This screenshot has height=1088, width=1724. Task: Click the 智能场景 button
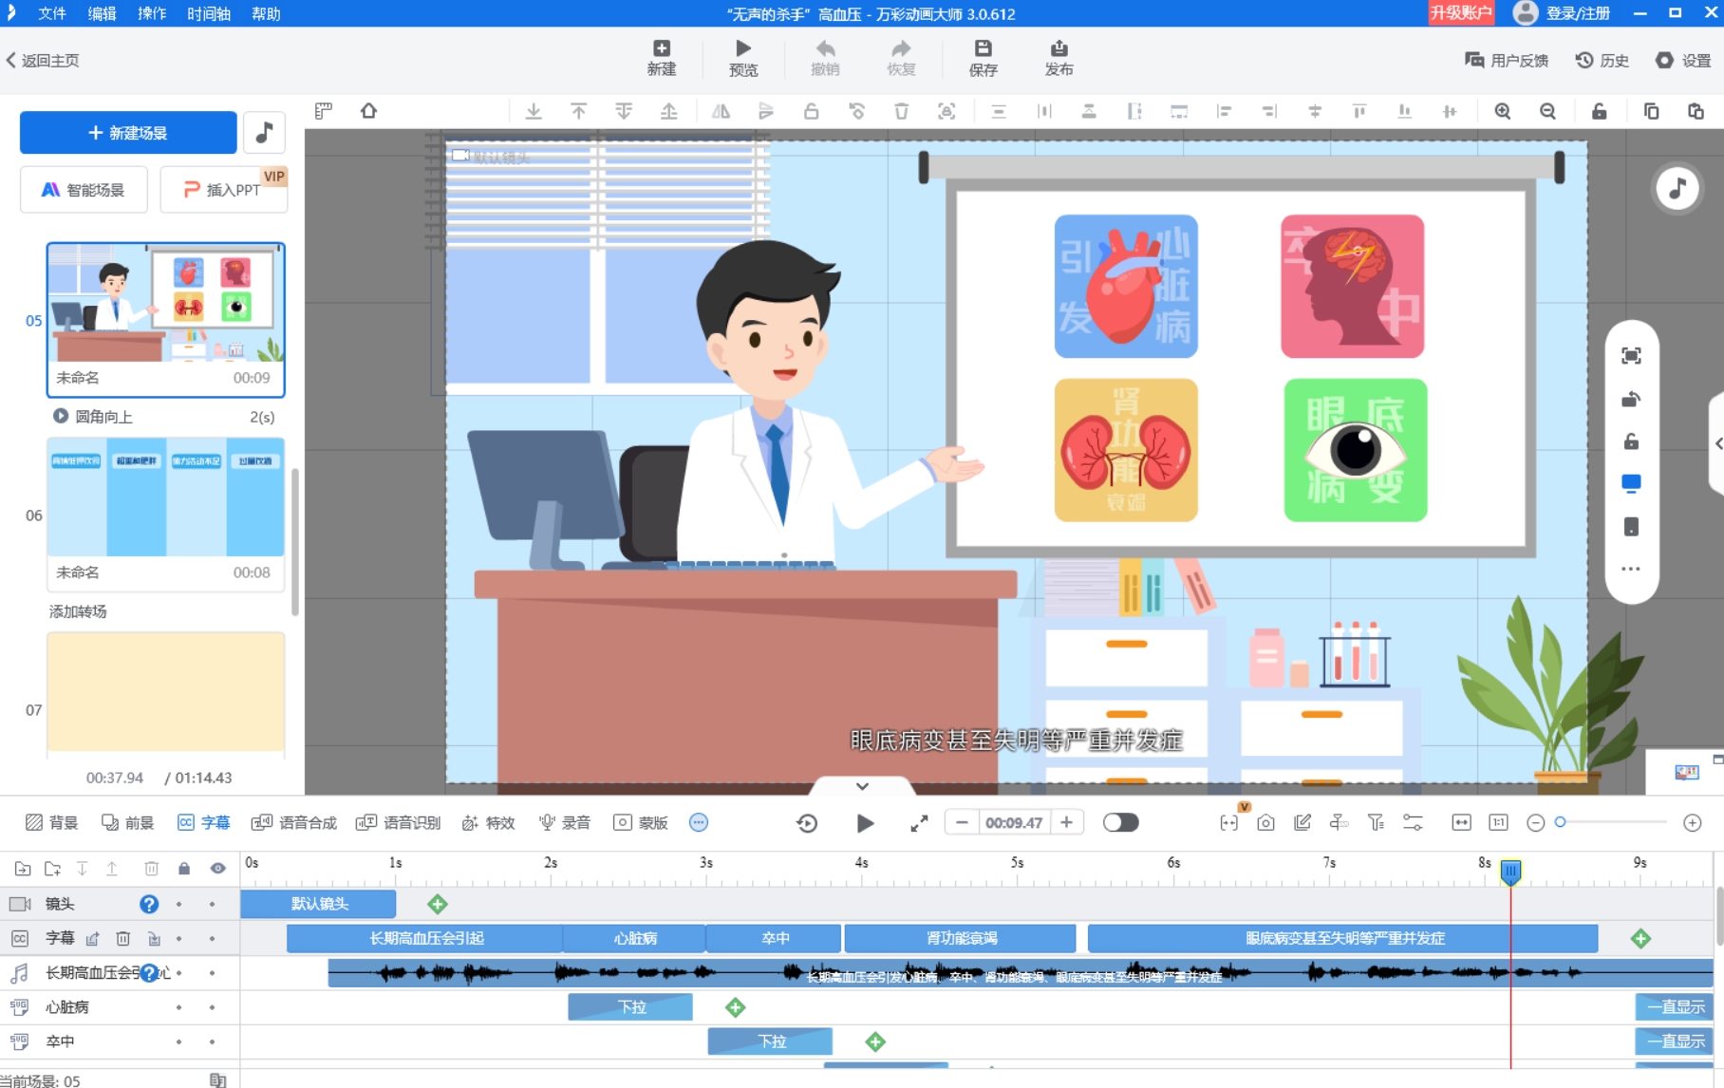[84, 190]
